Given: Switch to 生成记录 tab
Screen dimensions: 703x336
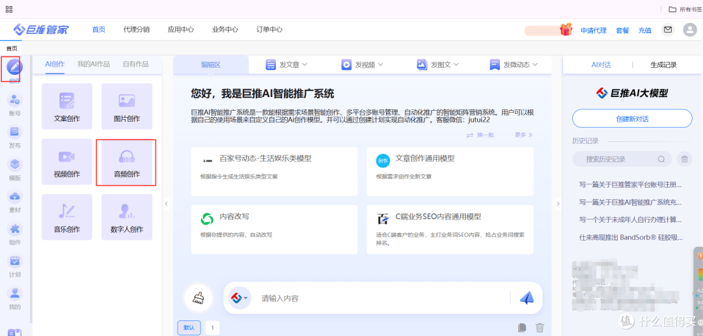Looking at the screenshot, I should 663,64.
